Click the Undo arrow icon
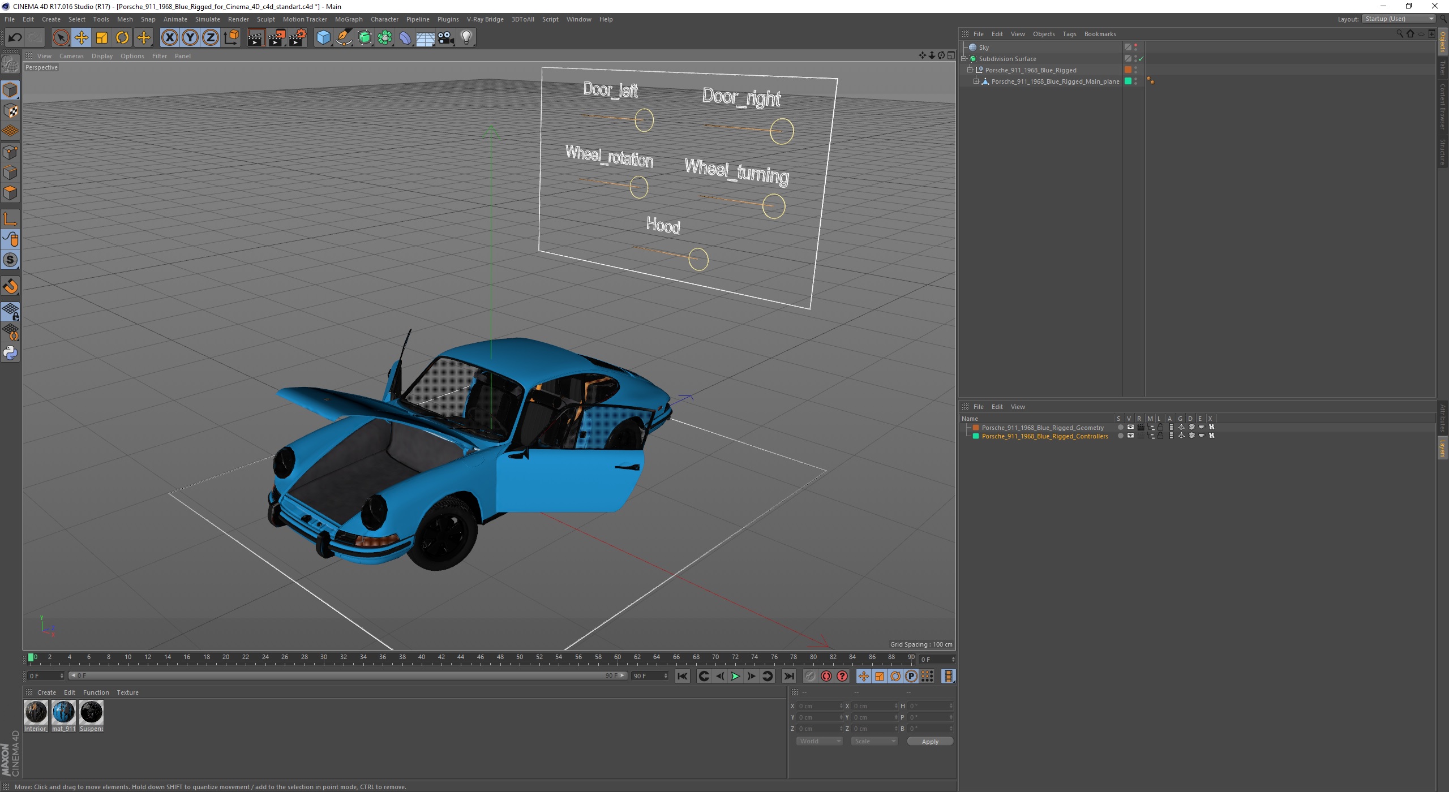 15,38
